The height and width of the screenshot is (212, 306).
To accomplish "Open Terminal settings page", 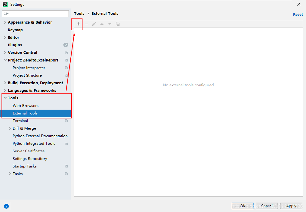I will click(20, 121).
